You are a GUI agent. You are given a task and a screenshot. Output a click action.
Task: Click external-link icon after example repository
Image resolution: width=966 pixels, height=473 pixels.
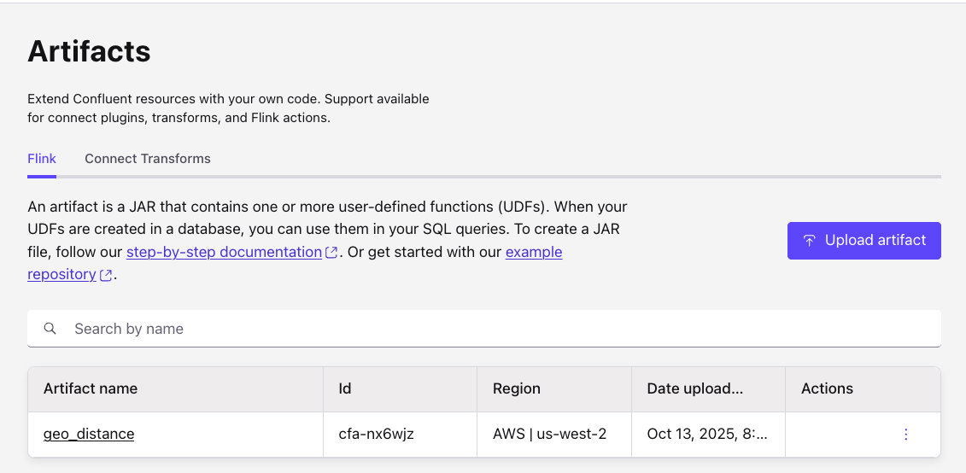pos(106,275)
